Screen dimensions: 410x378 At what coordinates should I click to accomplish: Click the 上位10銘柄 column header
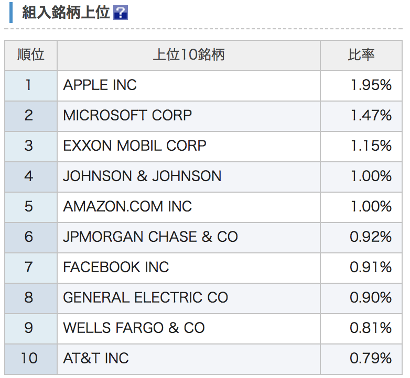coord(189,55)
